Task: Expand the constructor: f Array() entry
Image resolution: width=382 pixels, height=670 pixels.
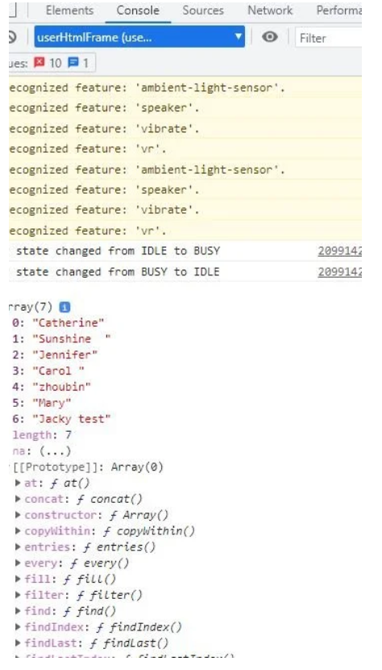Action: 18,515
